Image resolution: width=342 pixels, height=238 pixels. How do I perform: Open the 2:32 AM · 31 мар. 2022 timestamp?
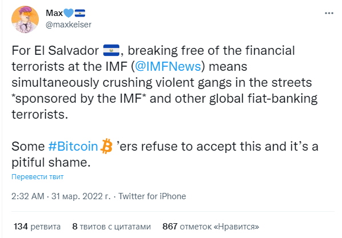point(61,196)
